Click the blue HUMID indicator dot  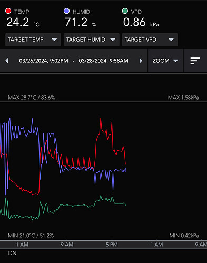(x=66, y=11)
